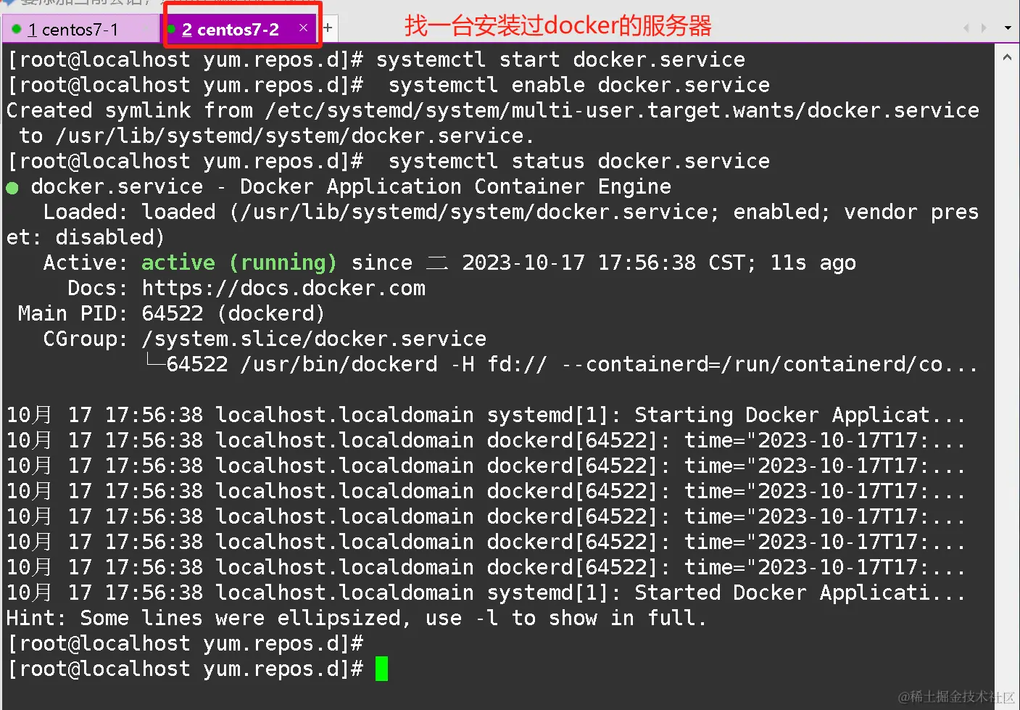
Task: Click the green 'active (running)' status text
Action: pyautogui.click(x=239, y=263)
